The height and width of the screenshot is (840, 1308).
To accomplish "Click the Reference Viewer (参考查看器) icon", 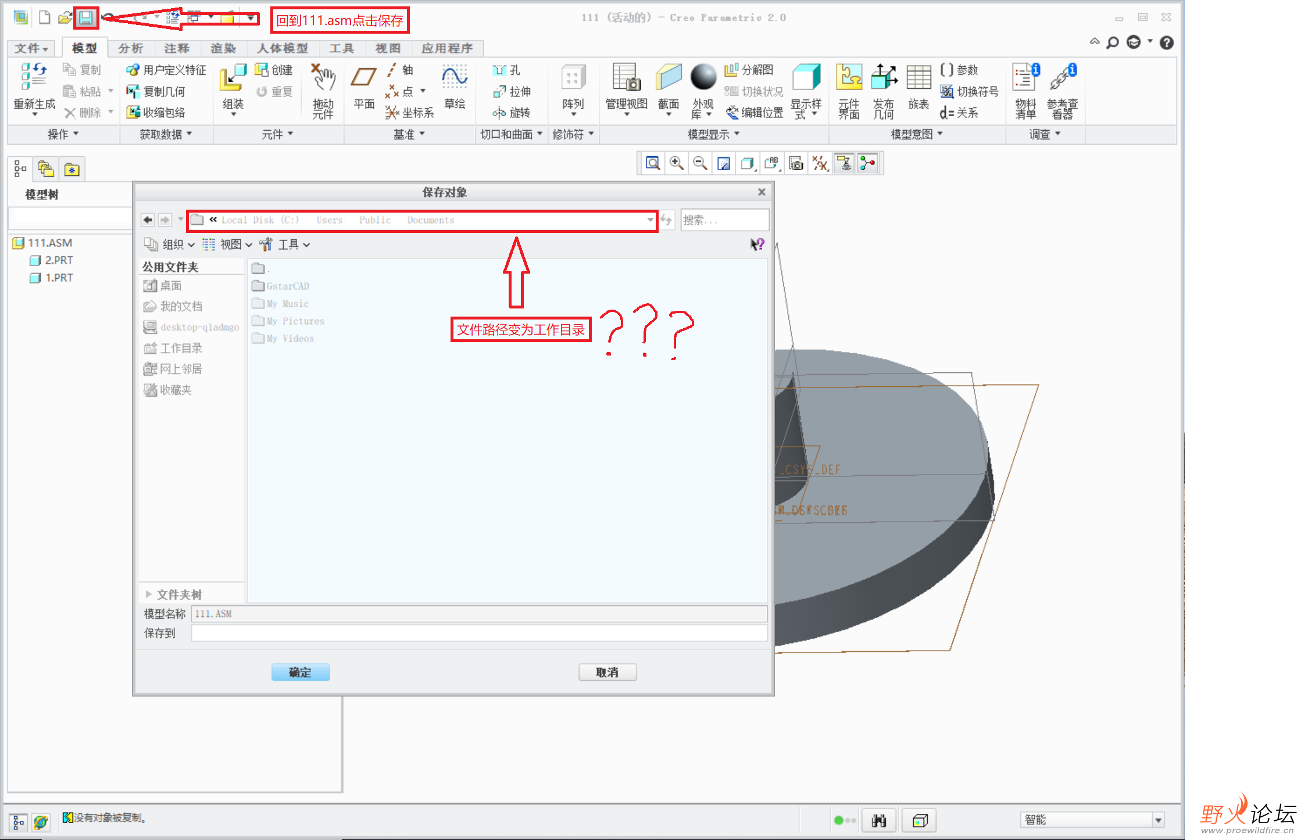I will (x=1063, y=77).
